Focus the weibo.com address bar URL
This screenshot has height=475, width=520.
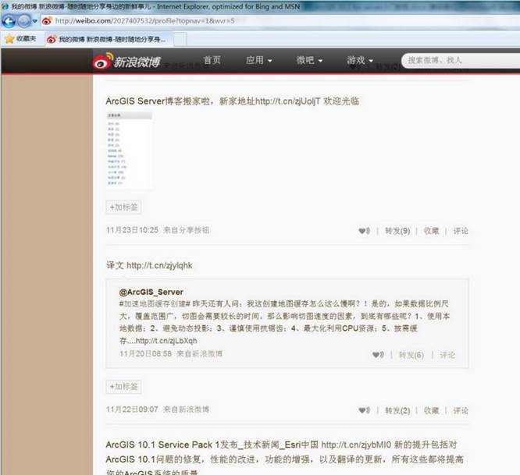click(x=145, y=21)
